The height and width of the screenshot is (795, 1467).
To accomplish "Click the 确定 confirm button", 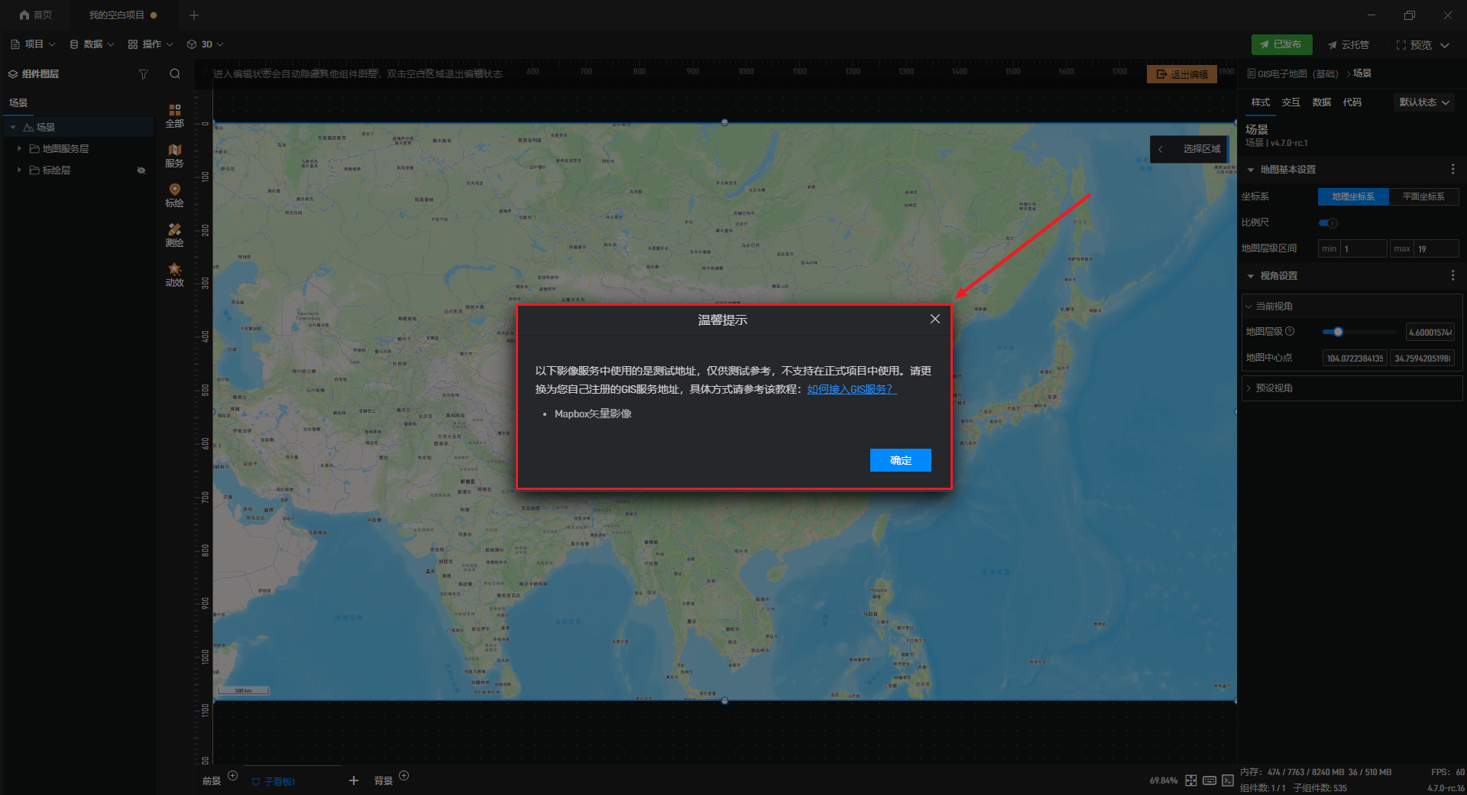I will click(x=900, y=460).
